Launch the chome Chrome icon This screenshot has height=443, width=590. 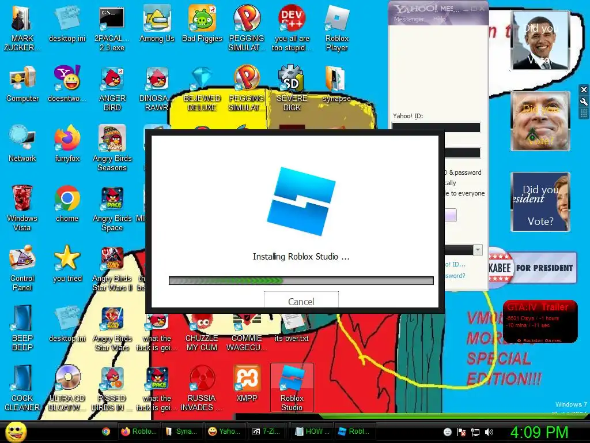click(x=67, y=204)
